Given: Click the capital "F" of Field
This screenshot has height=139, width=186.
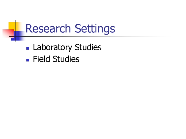Looking at the screenshot, I should [x=35, y=59].
